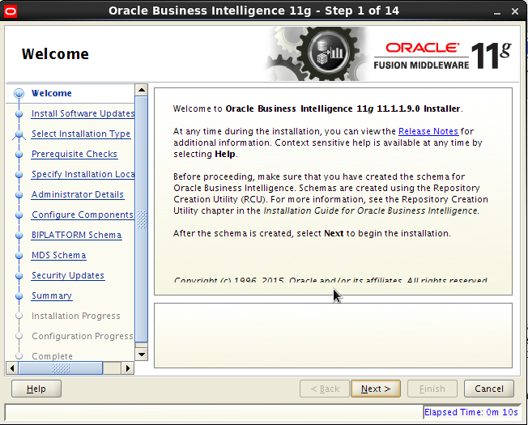Click the Summary step bullet
Screen dimensions: 528x425
click(x=19, y=295)
